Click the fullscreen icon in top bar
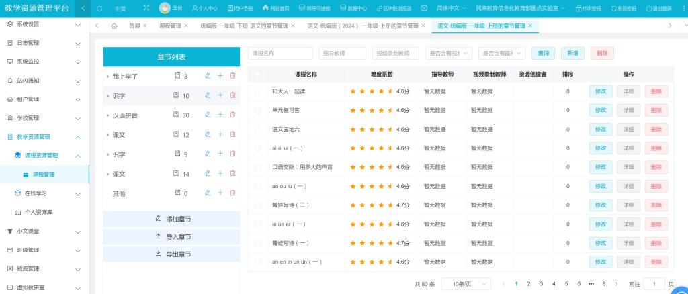The image size is (688, 294). point(146,8)
